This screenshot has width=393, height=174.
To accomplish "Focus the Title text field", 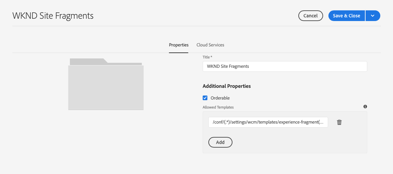I will (x=285, y=66).
